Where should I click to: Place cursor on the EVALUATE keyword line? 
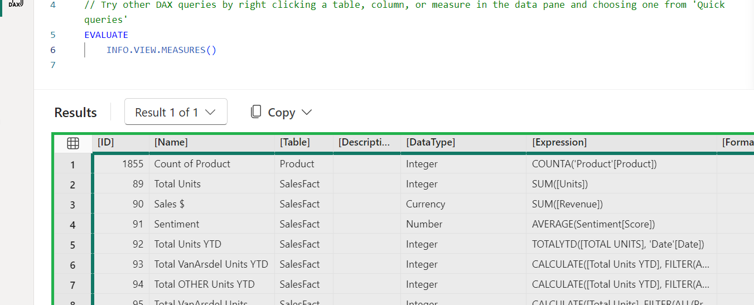point(106,35)
